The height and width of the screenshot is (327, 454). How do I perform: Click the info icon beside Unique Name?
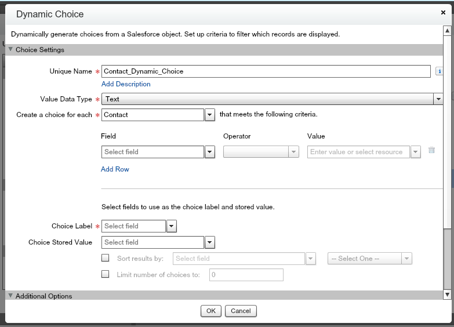tap(441, 71)
